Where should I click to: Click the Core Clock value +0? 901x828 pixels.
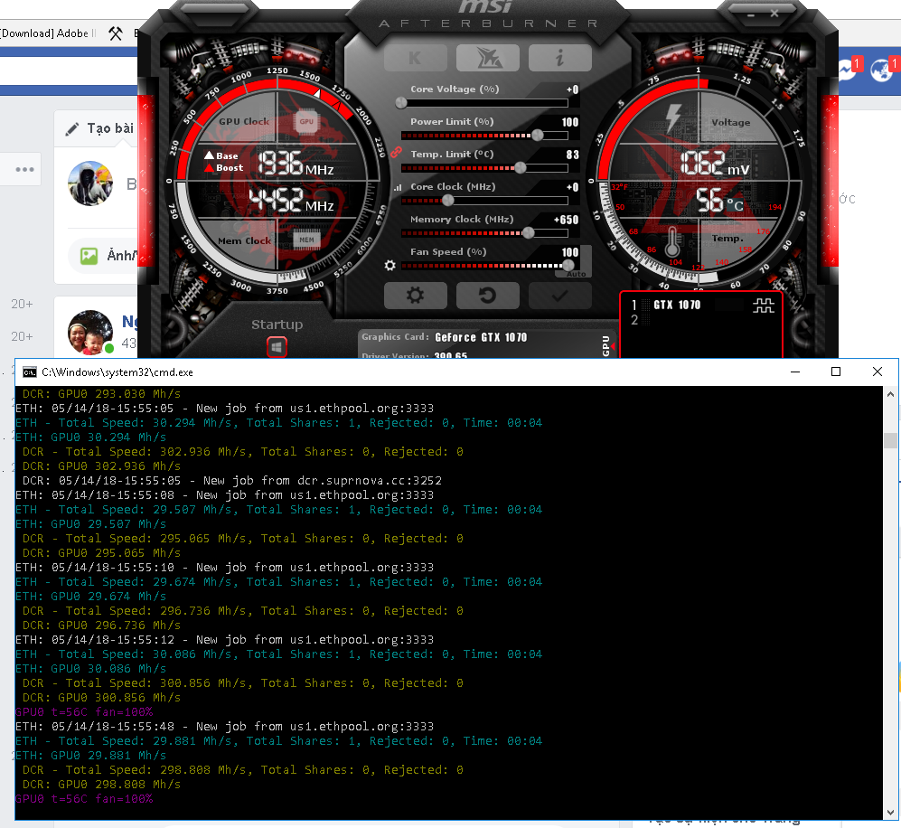[x=572, y=187]
